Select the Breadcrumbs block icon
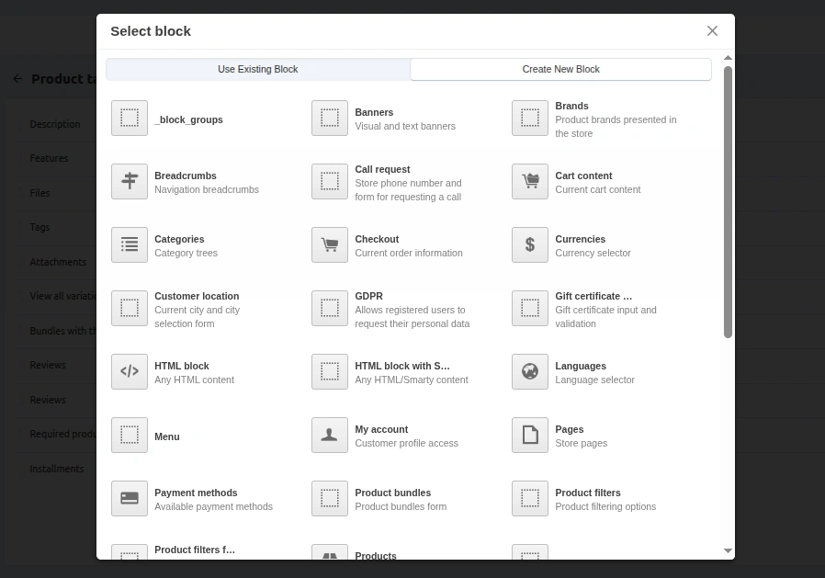Screen dimensions: 825x578 pos(129,181)
